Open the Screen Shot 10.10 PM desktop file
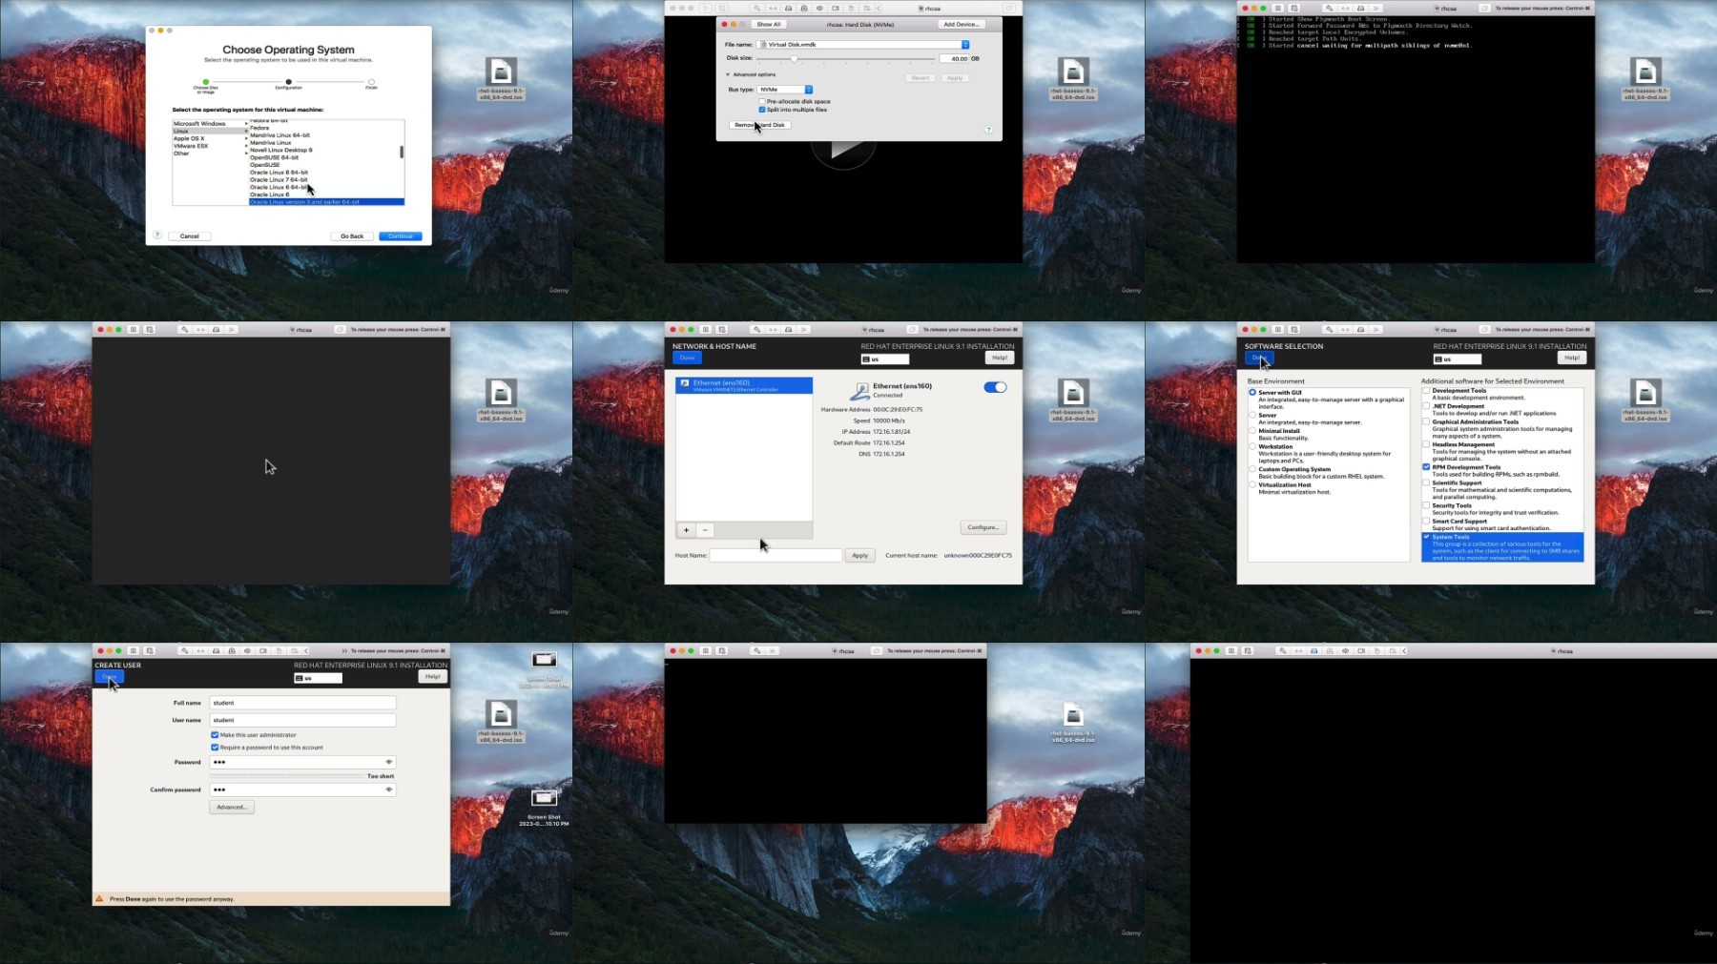 click(544, 799)
